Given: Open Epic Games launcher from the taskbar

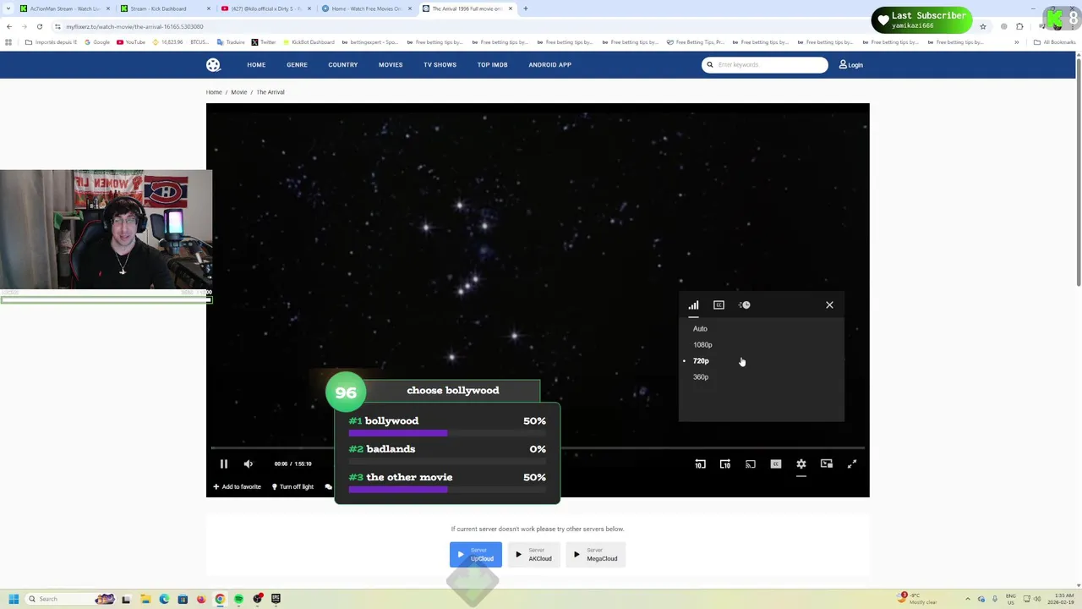Looking at the screenshot, I should (x=276, y=599).
